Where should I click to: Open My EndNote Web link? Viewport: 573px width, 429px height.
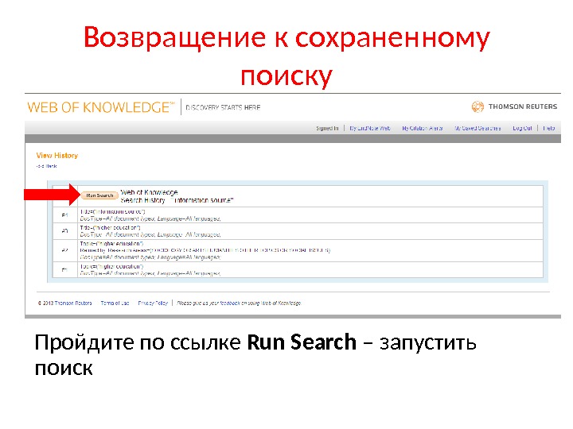click(370, 129)
